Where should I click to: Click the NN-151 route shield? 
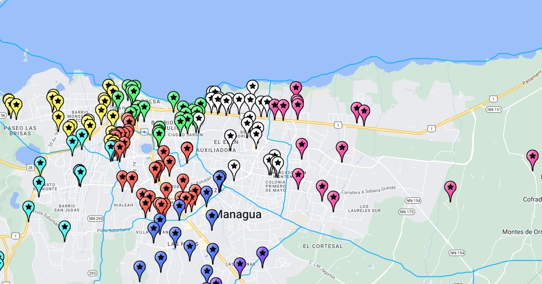tap(493, 109)
